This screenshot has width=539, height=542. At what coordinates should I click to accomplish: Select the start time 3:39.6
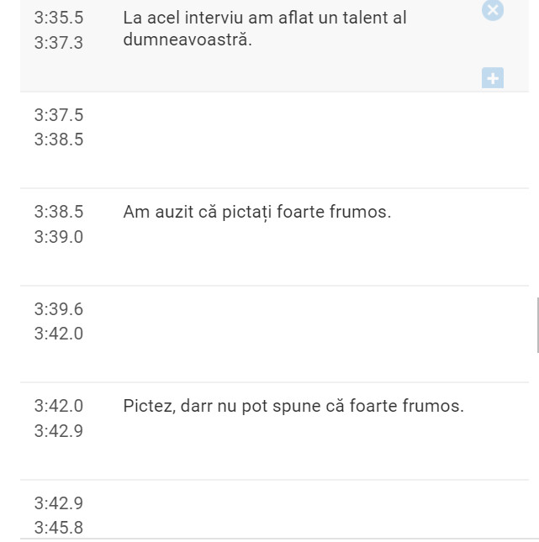click(x=59, y=309)
